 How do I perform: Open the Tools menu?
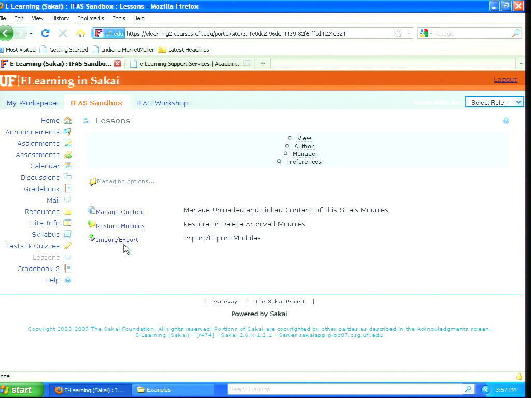(119, 18)
